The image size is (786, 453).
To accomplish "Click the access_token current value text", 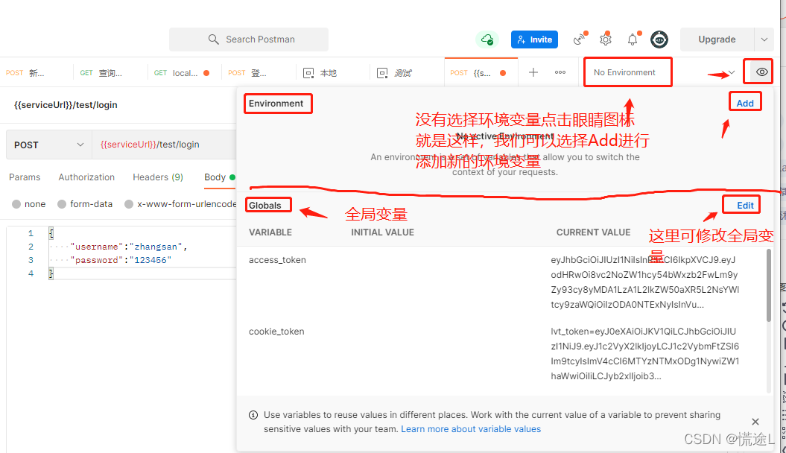I will 645,282.
